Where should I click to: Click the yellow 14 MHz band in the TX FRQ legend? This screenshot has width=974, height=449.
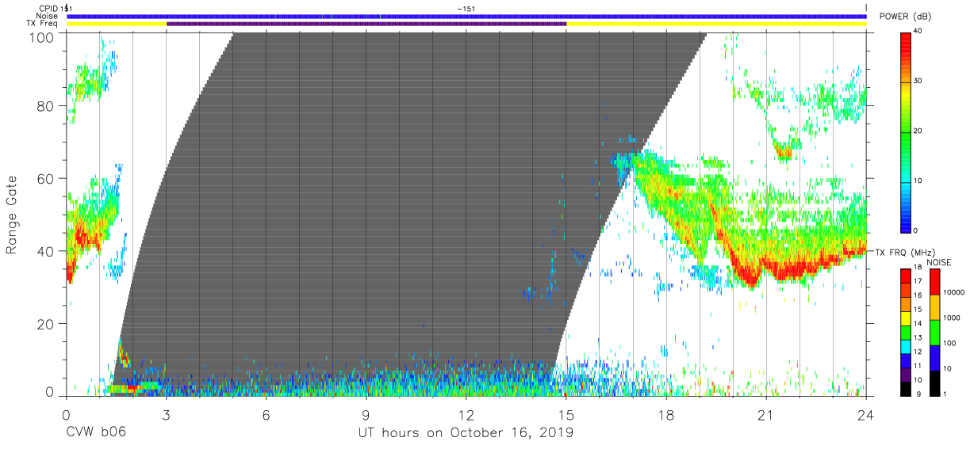(906, 319)
